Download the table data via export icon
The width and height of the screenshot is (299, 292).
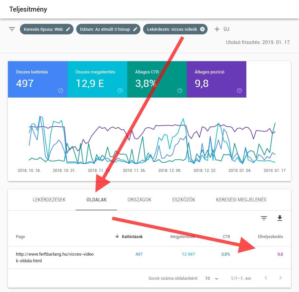[280, 218]
